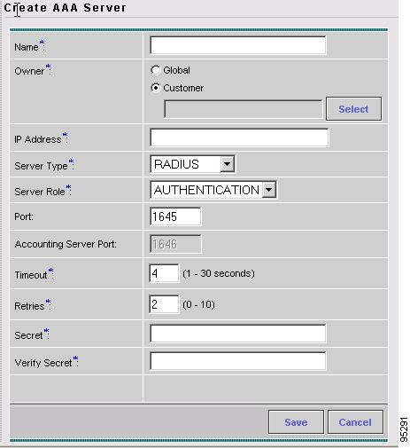410x448 pixels.
Task: Click the Timeout field showing 4
Action: [164, 273]
